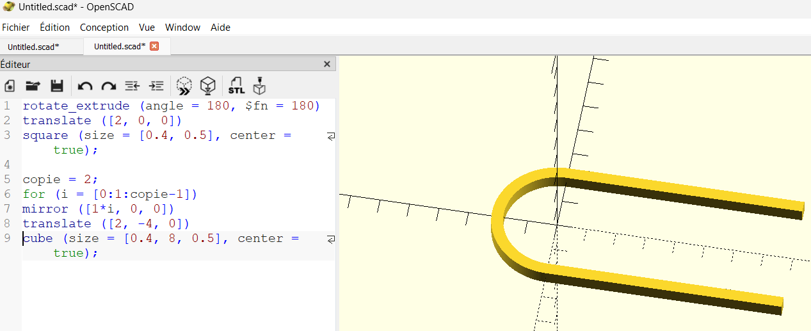
Task: Switch to the first Untitled.scad* tab
Action: pos(33,47)
